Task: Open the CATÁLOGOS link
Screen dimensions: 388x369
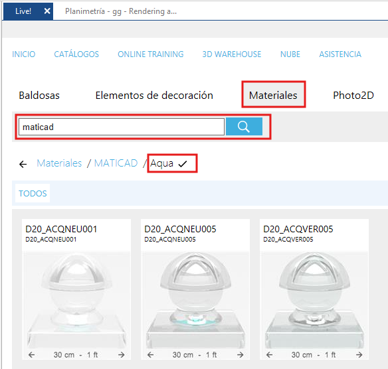Action: pyautogui.click(x=76, y=54)
